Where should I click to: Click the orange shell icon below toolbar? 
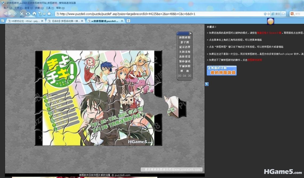270,21
